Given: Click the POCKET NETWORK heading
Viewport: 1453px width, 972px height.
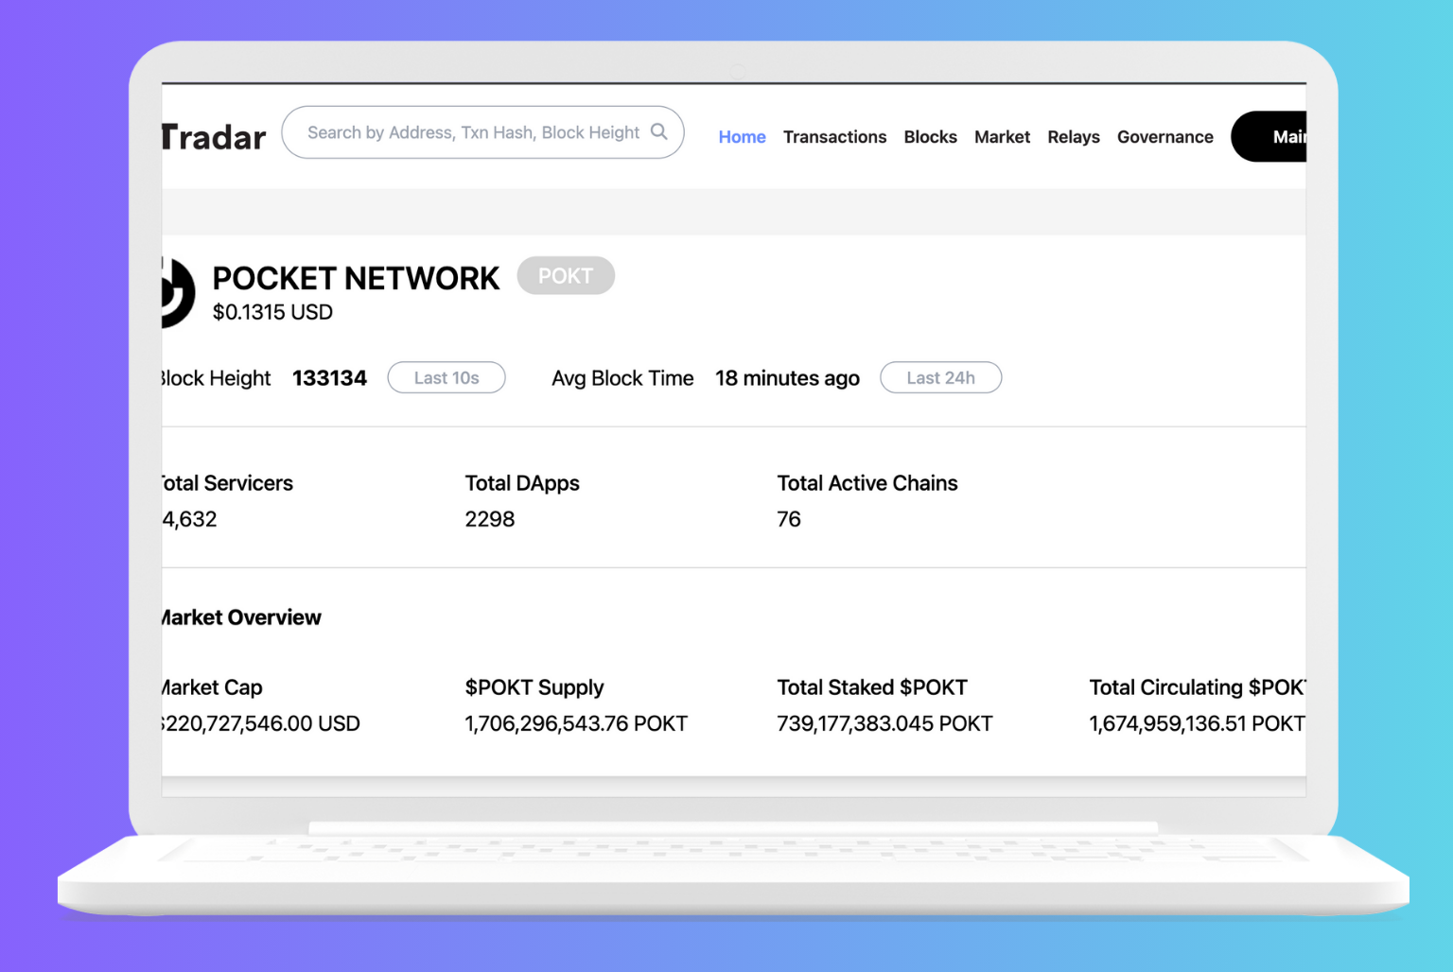Looking at the screenshot, I should (356, 278).
